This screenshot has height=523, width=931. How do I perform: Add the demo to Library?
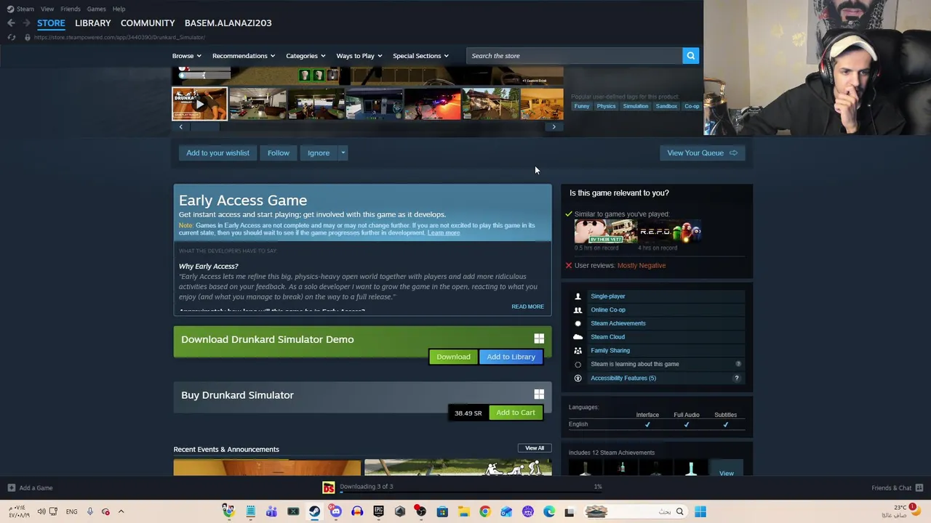point(511,357)
